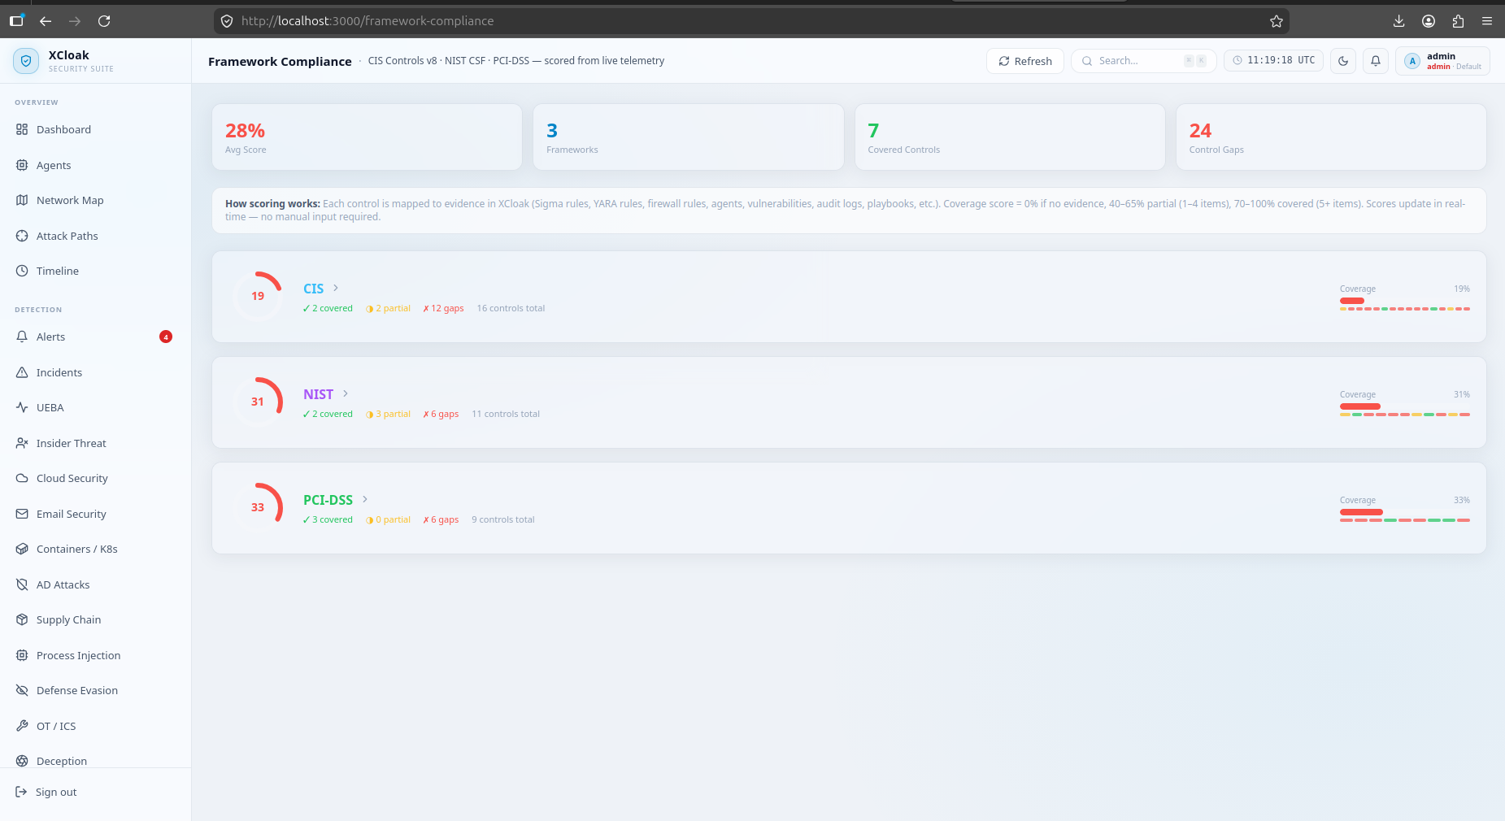
Task: Click the XCloak shield logo icon
Action: 26,61
